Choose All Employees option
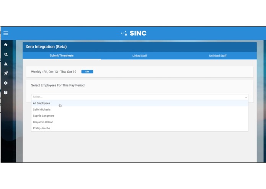This screenshot has height=189, width=266. [x=140, y=103]
